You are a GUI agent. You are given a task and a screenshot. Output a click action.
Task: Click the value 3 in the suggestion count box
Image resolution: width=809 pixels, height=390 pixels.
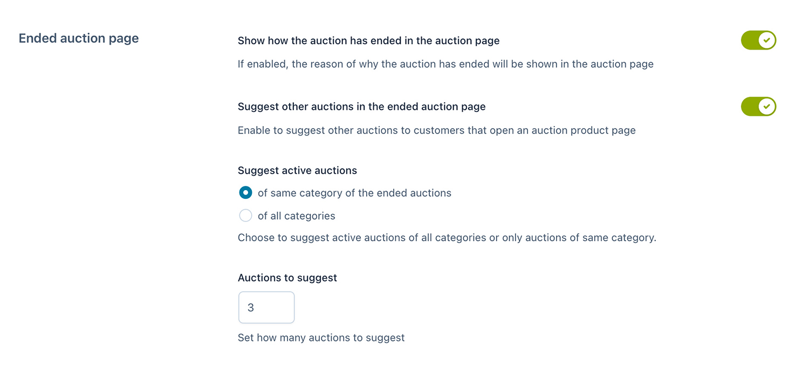pos(251,308)
